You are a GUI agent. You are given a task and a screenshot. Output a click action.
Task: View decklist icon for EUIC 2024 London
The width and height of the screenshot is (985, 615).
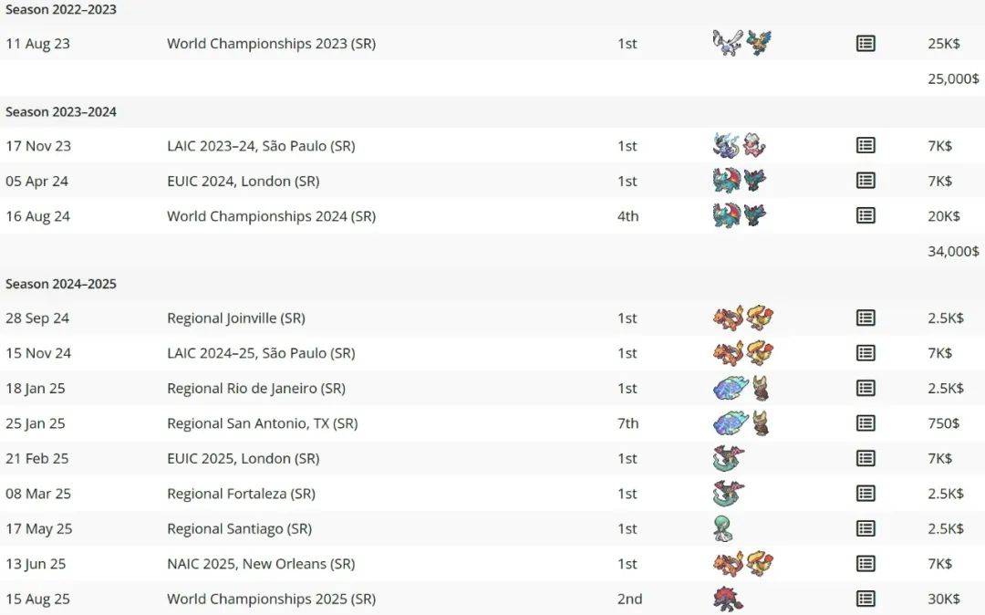point(866,181)
